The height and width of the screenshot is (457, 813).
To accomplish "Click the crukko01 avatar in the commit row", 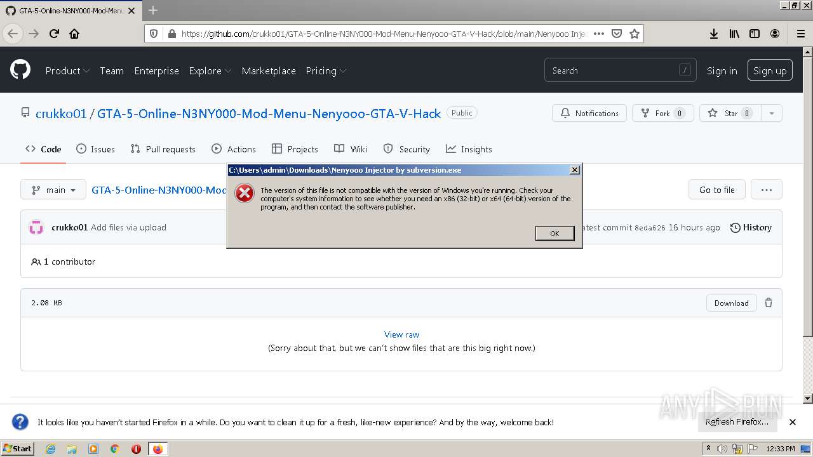I will (x=36, y=227).
